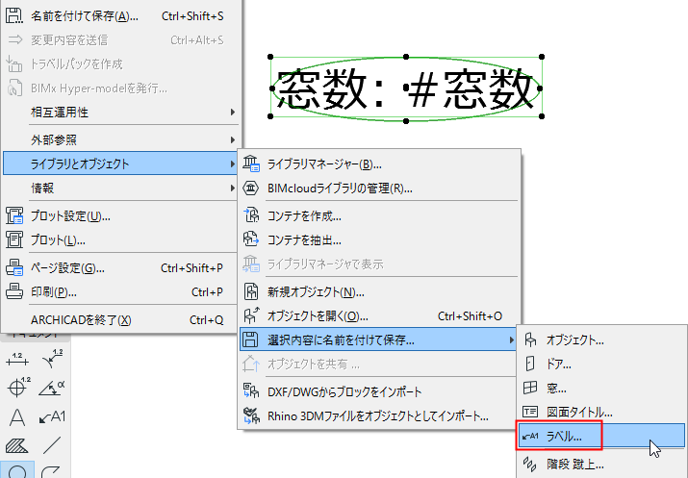
Task: Choose プロット設定(U)... menu entry
Action: 119,216
